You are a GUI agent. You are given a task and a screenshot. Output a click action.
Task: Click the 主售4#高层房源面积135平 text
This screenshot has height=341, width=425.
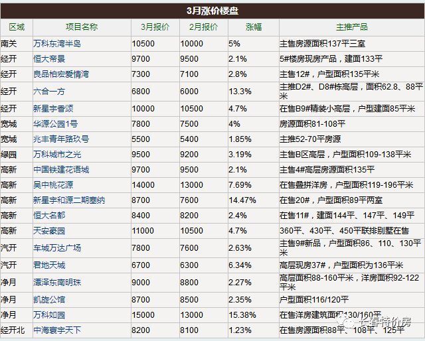click(327, 170)
